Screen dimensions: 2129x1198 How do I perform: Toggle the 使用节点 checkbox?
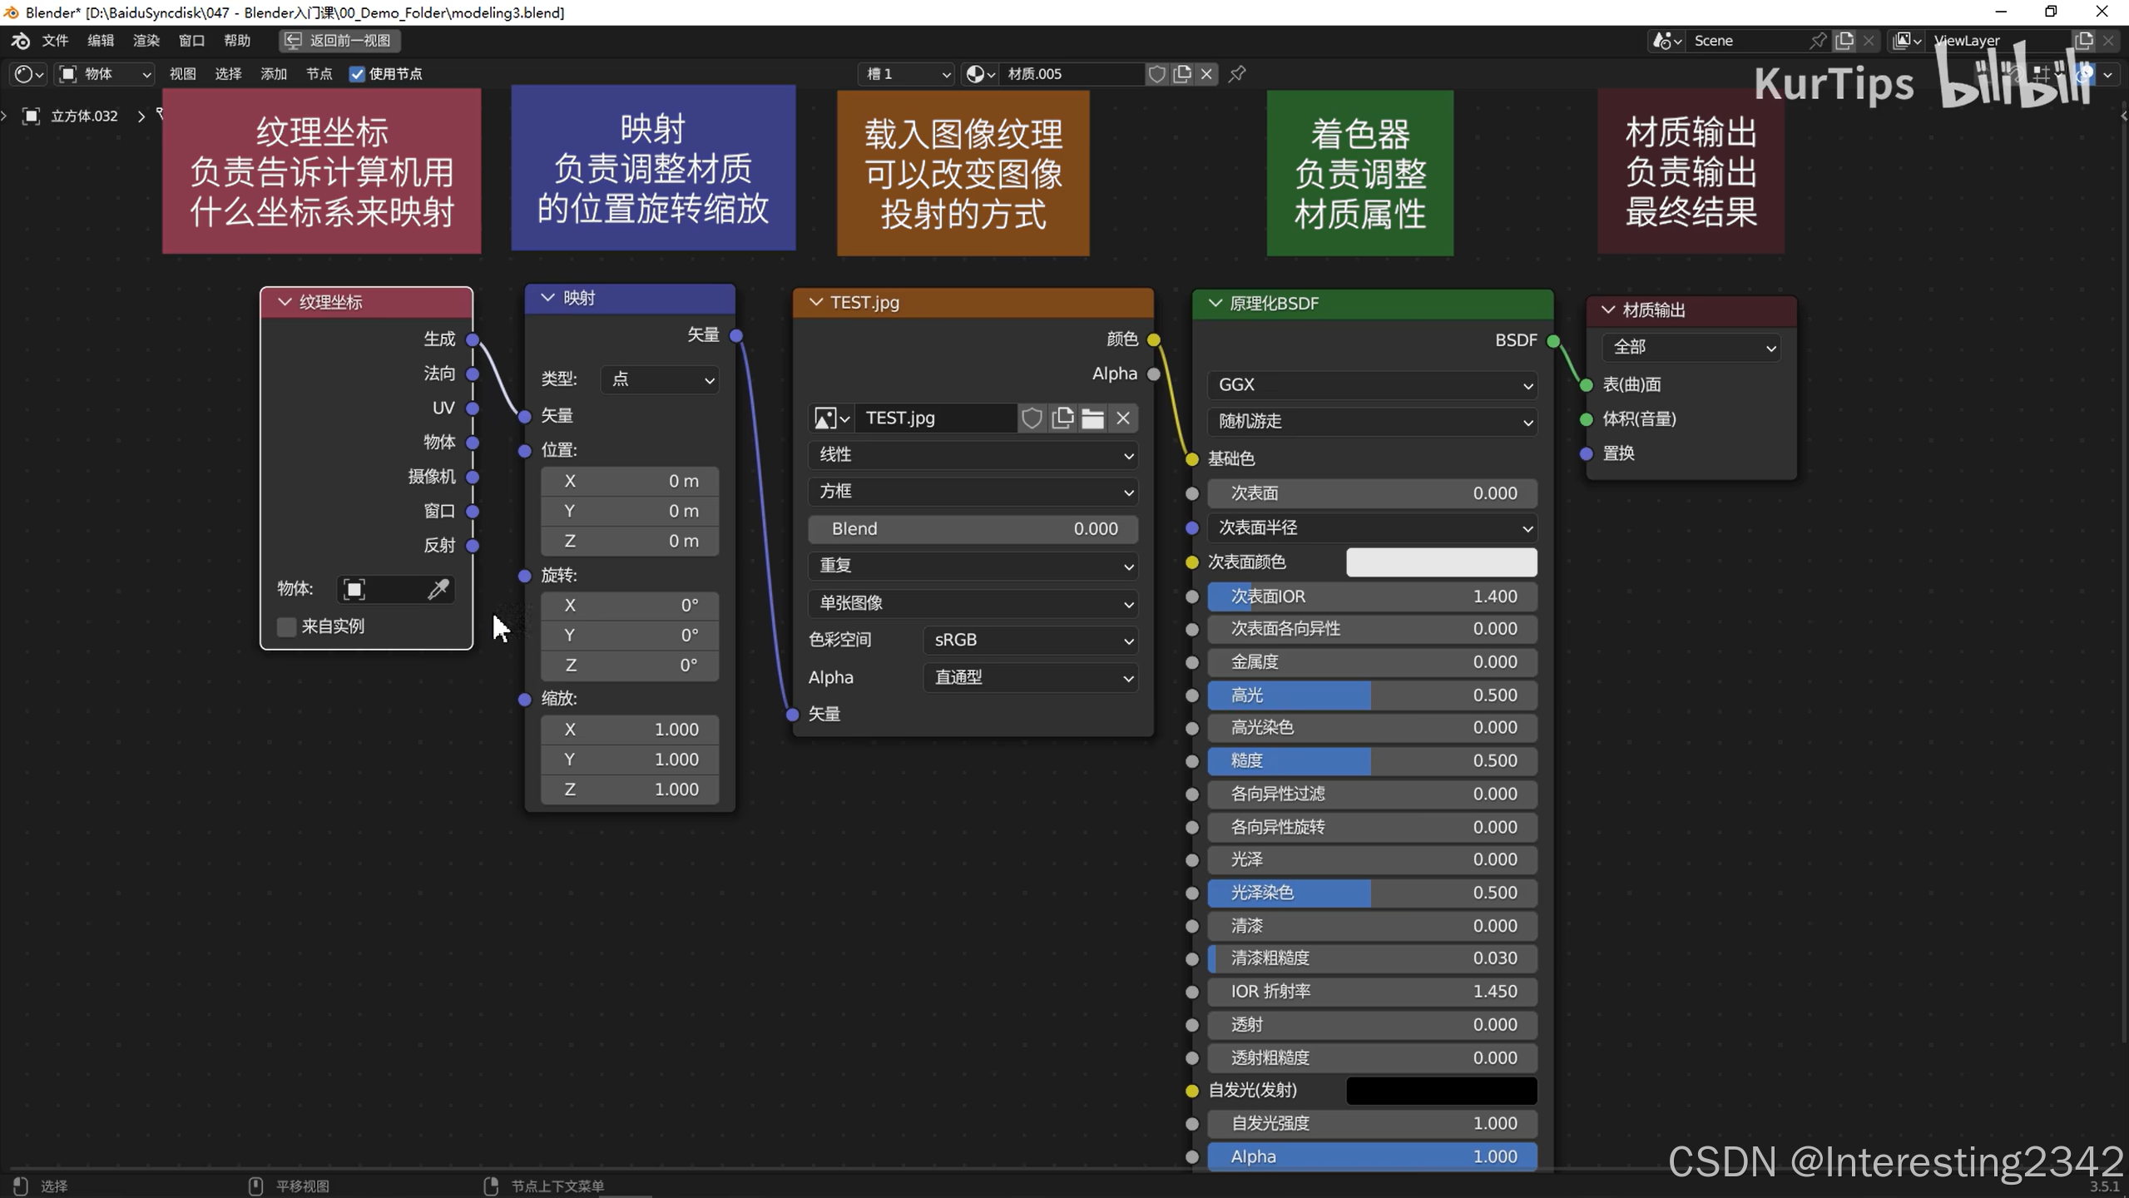coord(358,74)
